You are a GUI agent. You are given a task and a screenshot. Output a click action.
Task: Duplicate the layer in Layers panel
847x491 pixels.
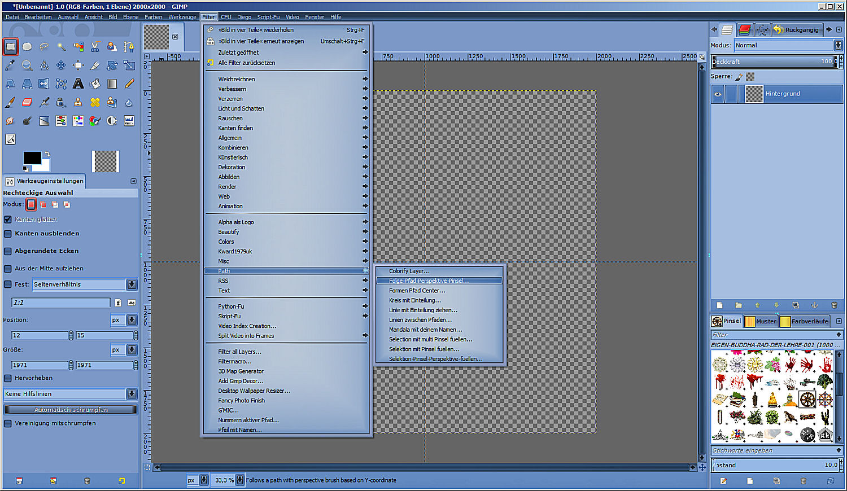tap(796, 305)
